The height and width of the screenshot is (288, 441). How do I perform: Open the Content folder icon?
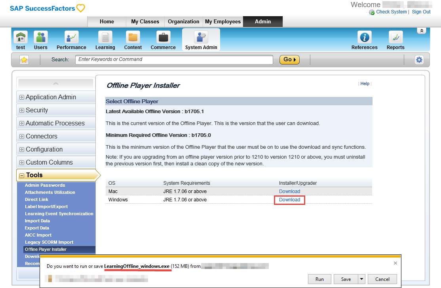(x=133, y=37)
